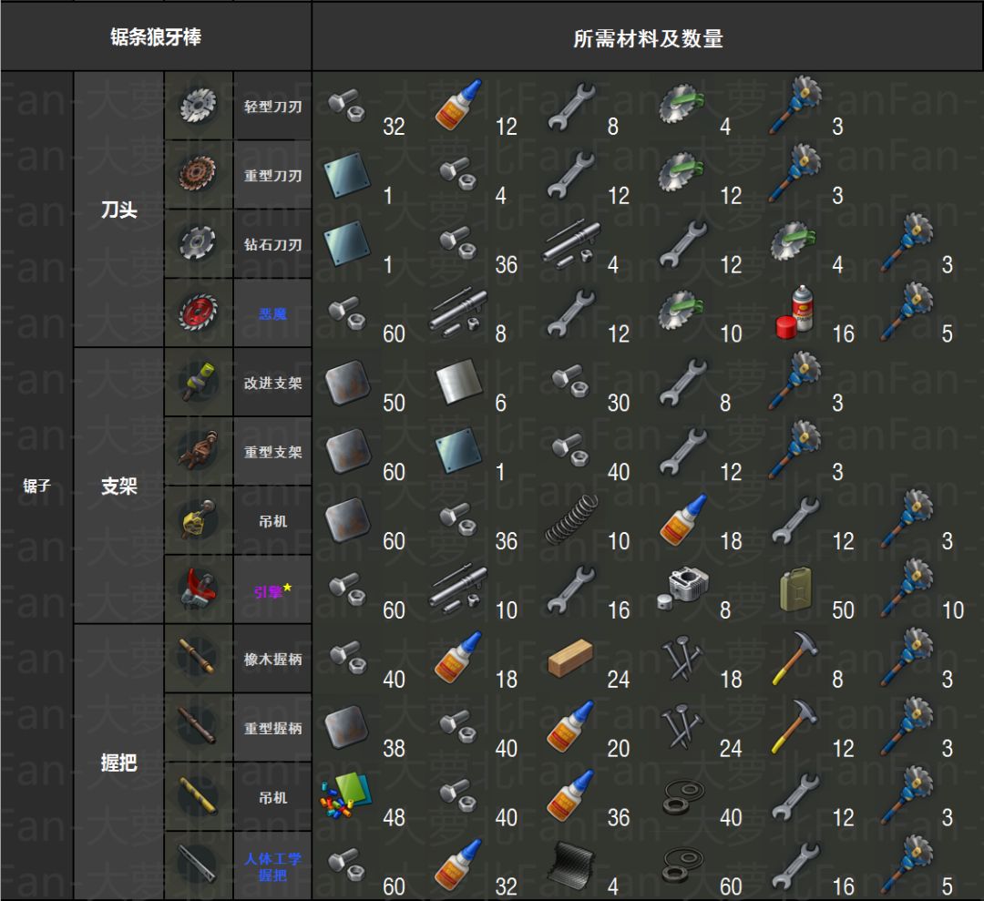984x901 pixels.
Task: Click the 重型刀刃 name label
Action: click(x=272, y=175)
